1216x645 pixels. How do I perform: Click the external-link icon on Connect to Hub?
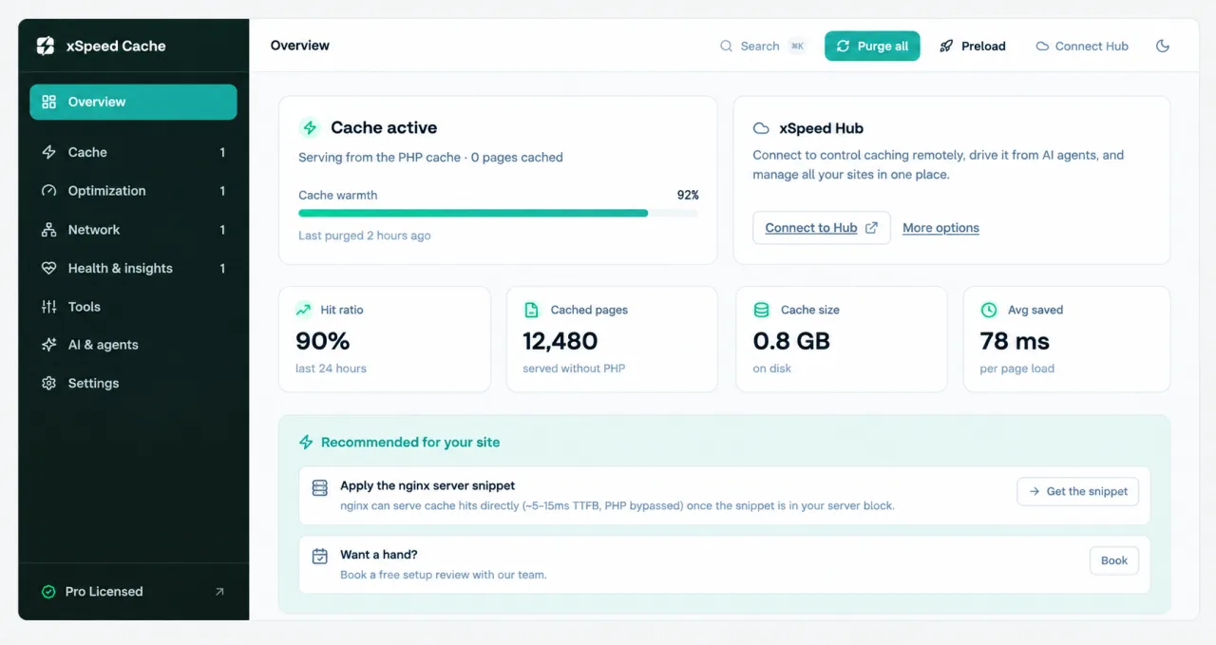point(871,228)
